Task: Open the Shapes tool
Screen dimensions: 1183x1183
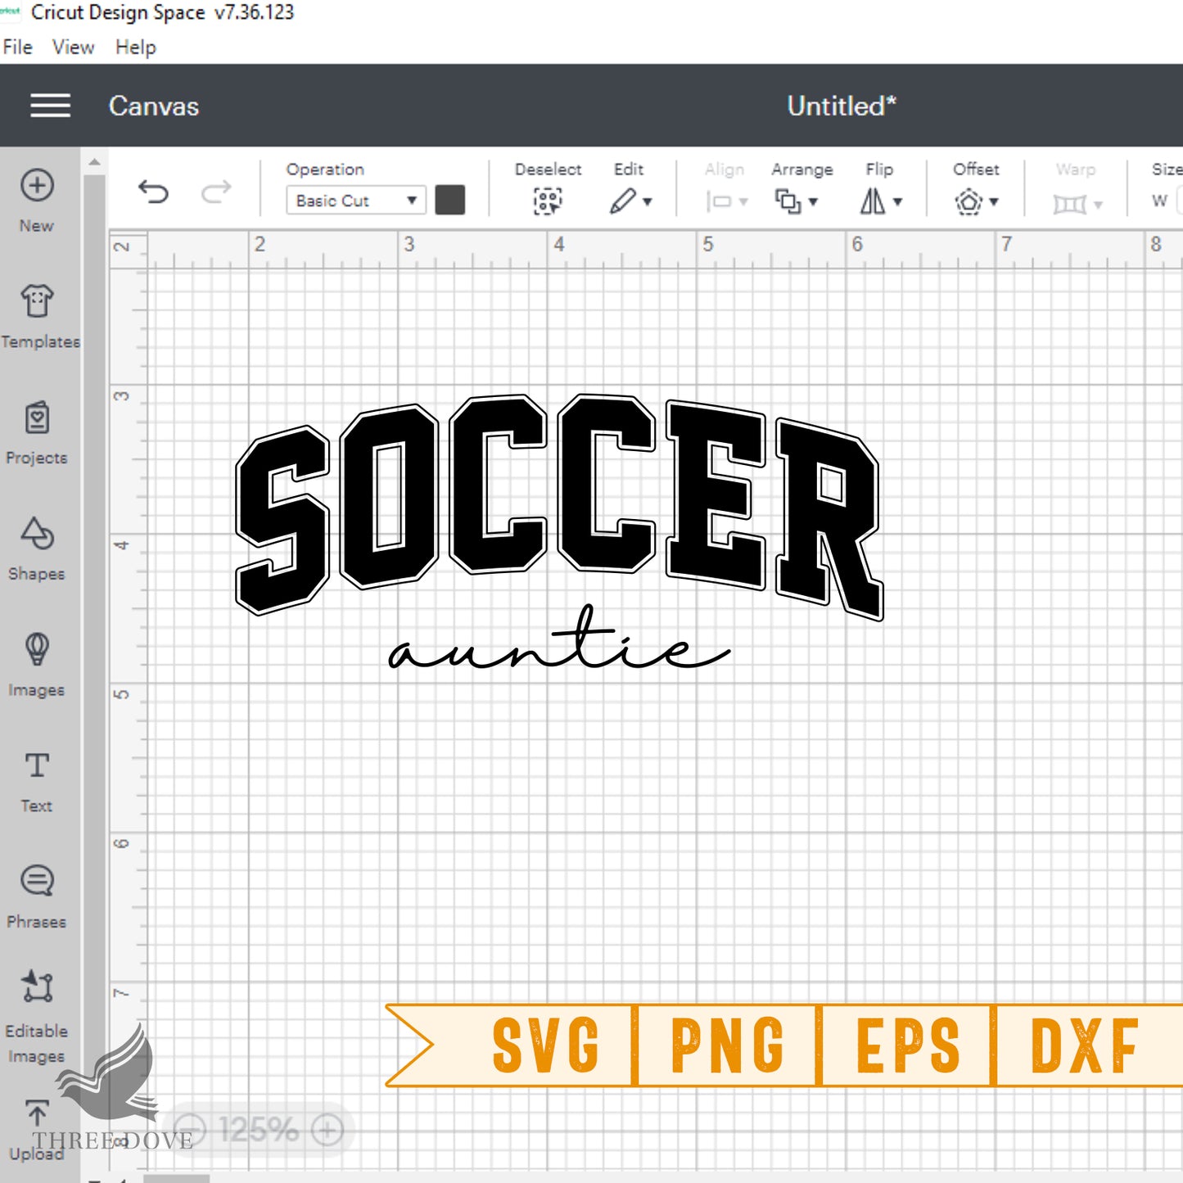Action: pyautogui.click(x=37, y=534)
